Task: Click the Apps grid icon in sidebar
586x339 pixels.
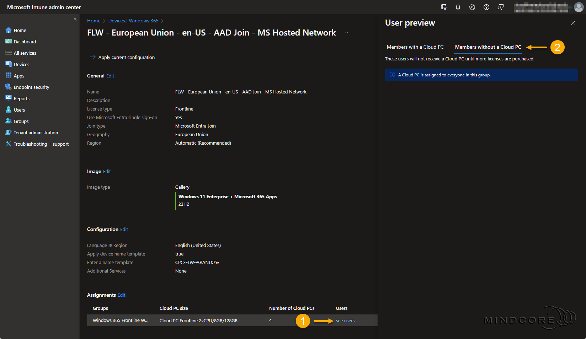Action: [x=9, y=76]
